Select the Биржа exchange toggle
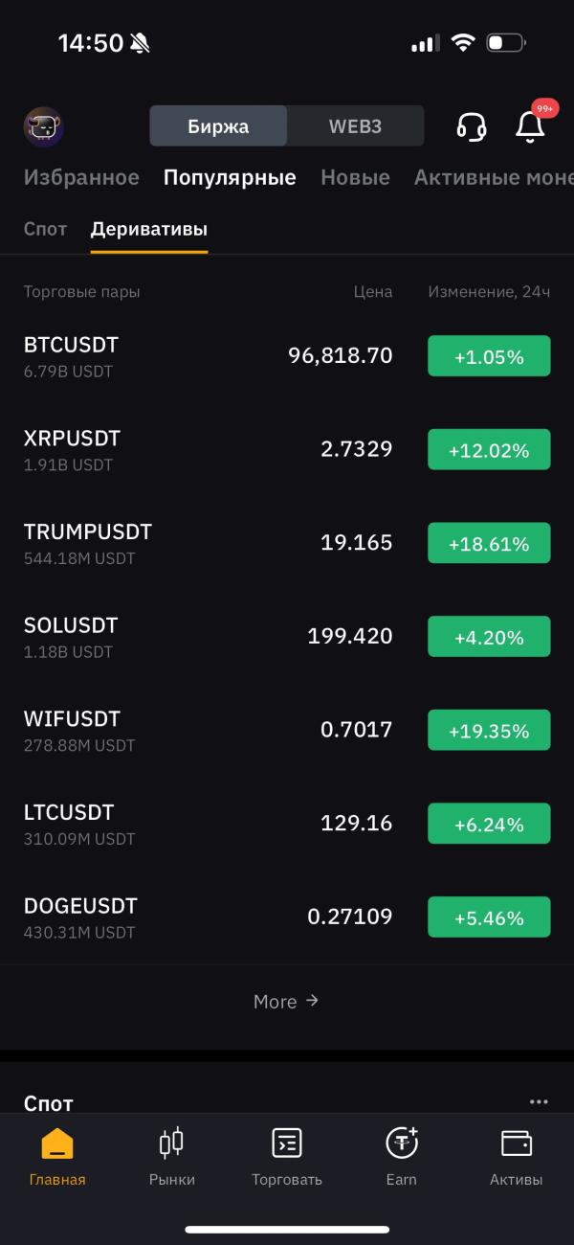Image resolution: width=574 pixels, height=1245 pixels. pyautogui.click(x=218, y=126)
